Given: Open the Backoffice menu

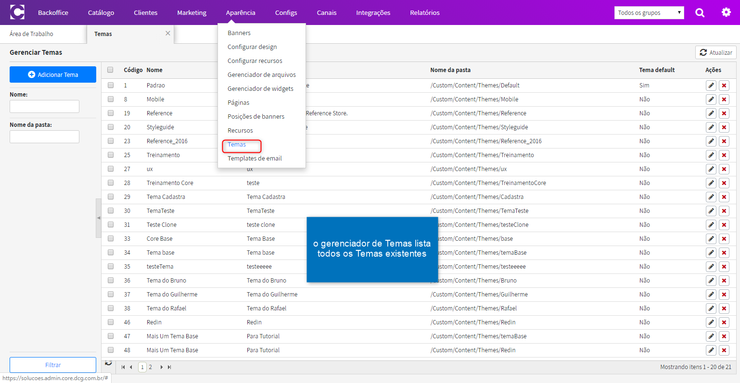Looking at the screenshot, I should tap(53, 12).
